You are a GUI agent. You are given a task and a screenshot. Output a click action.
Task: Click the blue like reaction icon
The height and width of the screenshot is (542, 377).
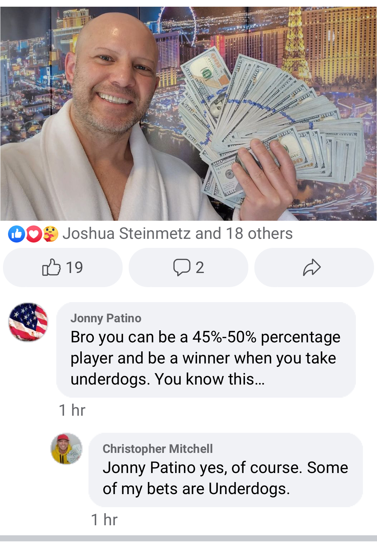click(16, 234)
